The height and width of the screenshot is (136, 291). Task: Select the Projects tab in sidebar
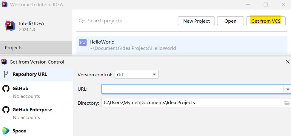point(36,47)
